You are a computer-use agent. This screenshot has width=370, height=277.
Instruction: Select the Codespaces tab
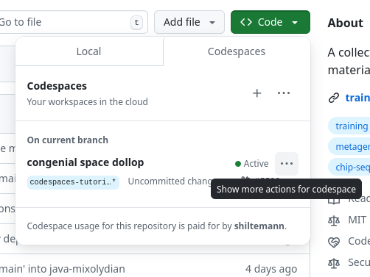[237, 51]
